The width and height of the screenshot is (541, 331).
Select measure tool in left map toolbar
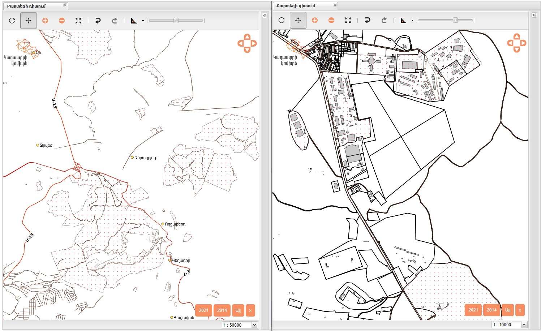click(x=134, y=21)
